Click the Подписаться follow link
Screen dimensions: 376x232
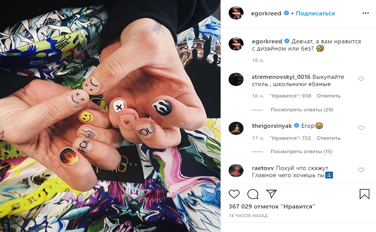[x=315, y=13]
